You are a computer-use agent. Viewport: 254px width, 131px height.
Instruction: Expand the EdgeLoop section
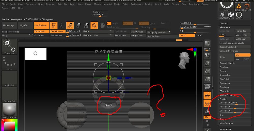[x=224, y=67]
